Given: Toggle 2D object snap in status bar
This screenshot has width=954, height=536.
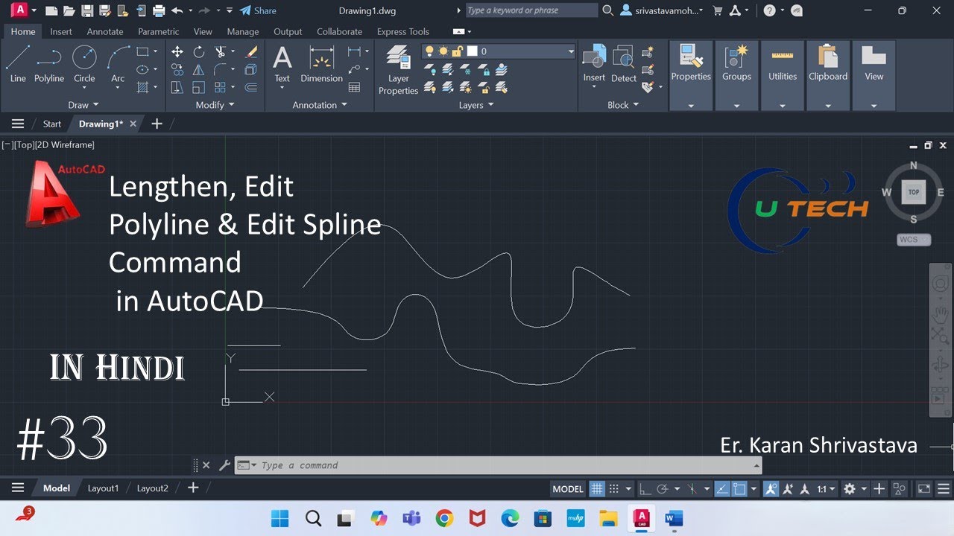Looking at the screenshot, I should [739, 489].
